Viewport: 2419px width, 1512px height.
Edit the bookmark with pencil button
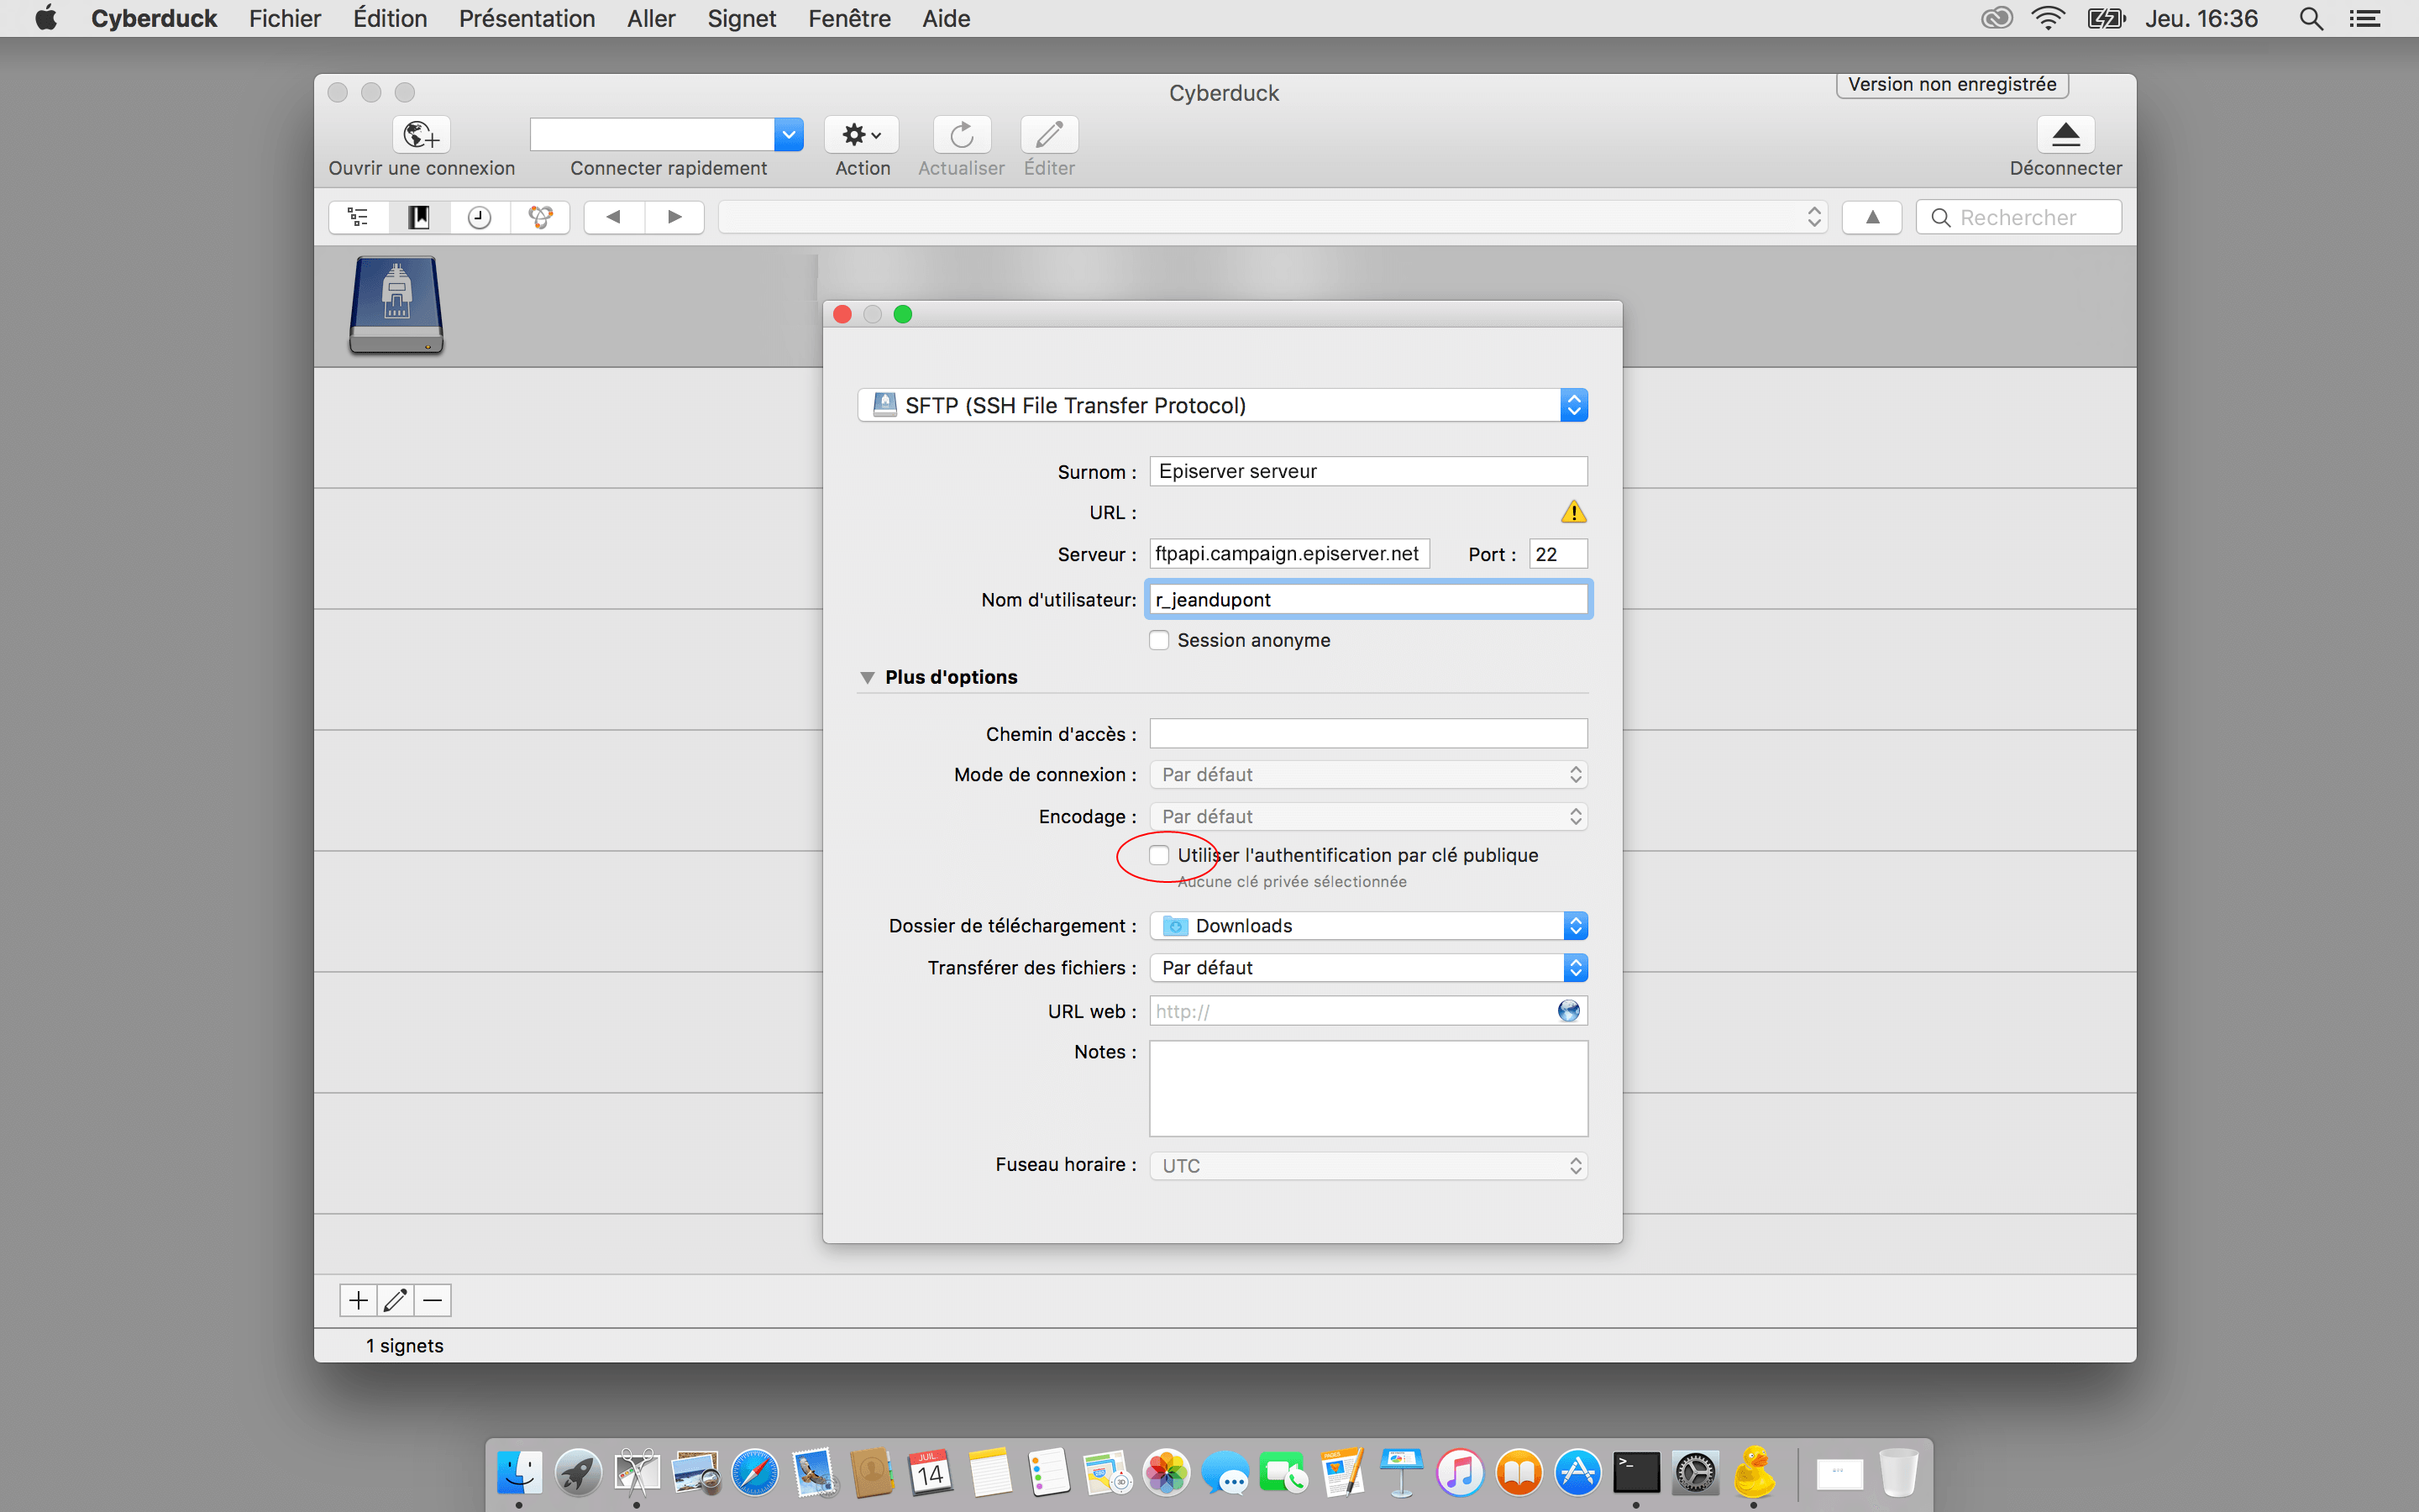[395, 1300]
